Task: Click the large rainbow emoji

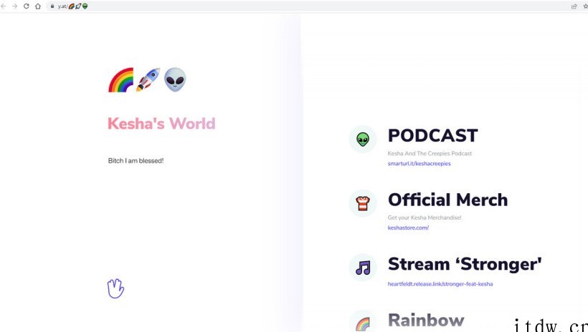Action: [x=120, y=79]
